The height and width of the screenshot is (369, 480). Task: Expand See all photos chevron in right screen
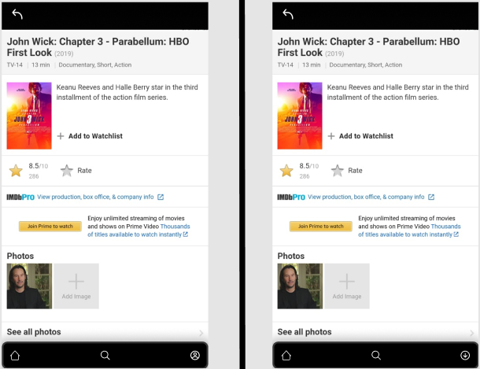(x=471, y=333)
